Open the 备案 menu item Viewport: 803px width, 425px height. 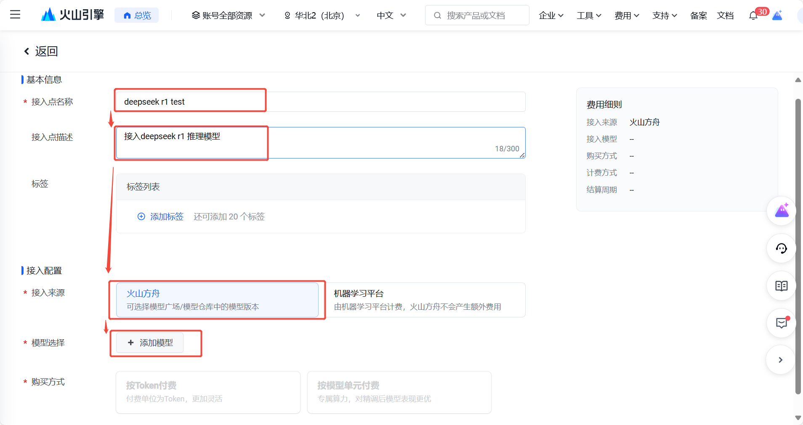(x=699, y=16)
